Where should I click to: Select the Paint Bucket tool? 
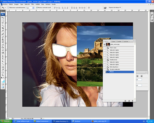(3, 47)
